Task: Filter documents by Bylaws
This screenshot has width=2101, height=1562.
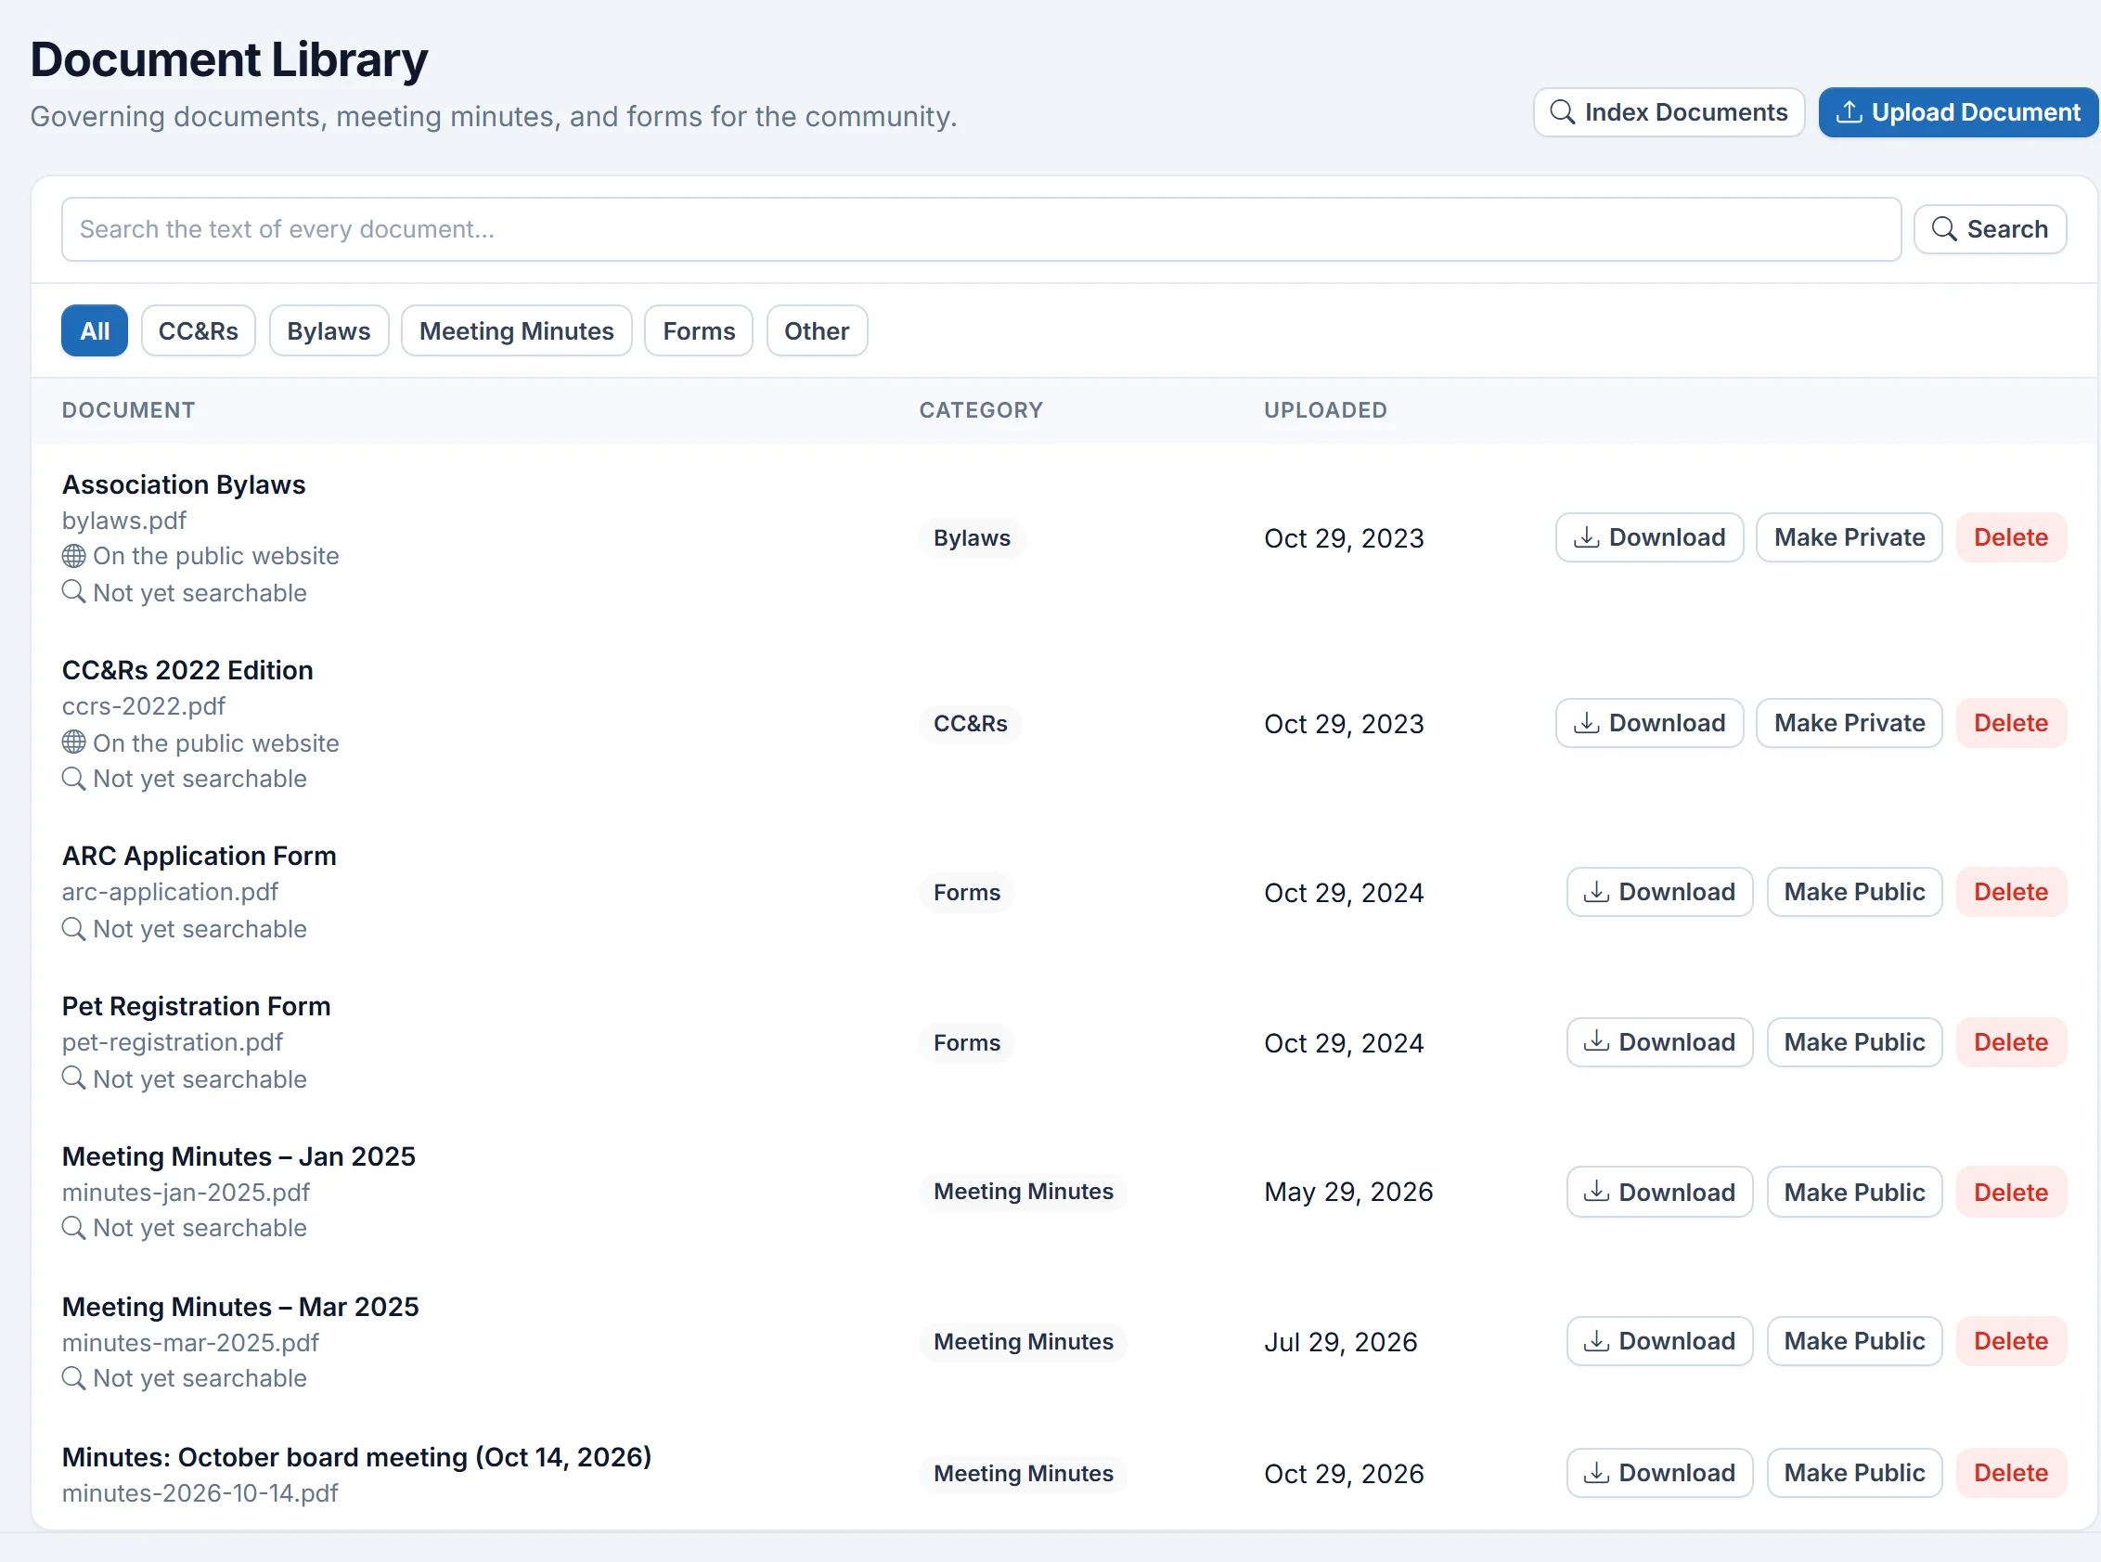Action: coord(329,331)
